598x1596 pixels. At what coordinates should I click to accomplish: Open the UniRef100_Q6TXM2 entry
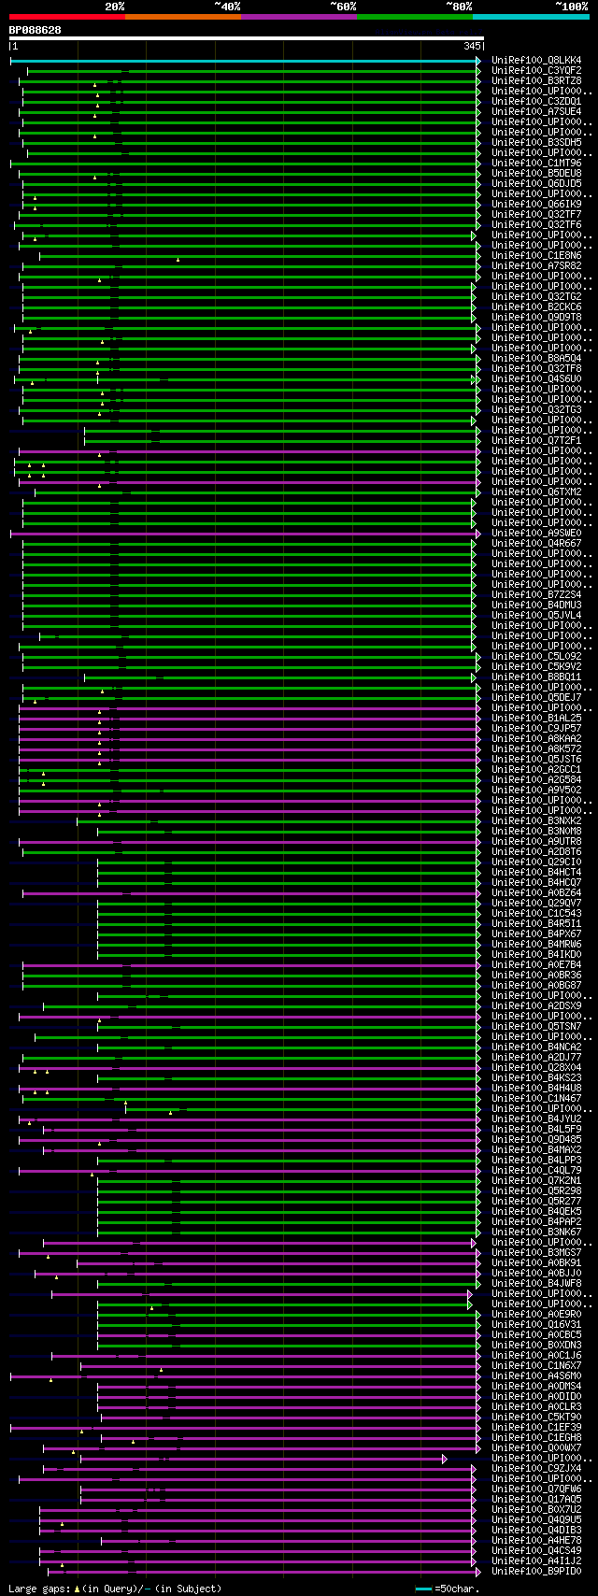pyautogui.click(x=536, y=492)
